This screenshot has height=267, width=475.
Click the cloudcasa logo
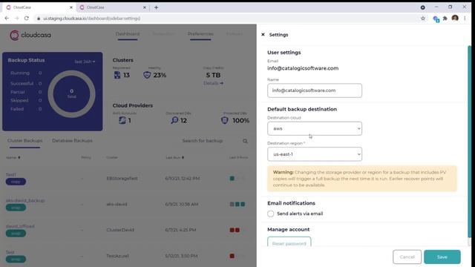point(30,35)
